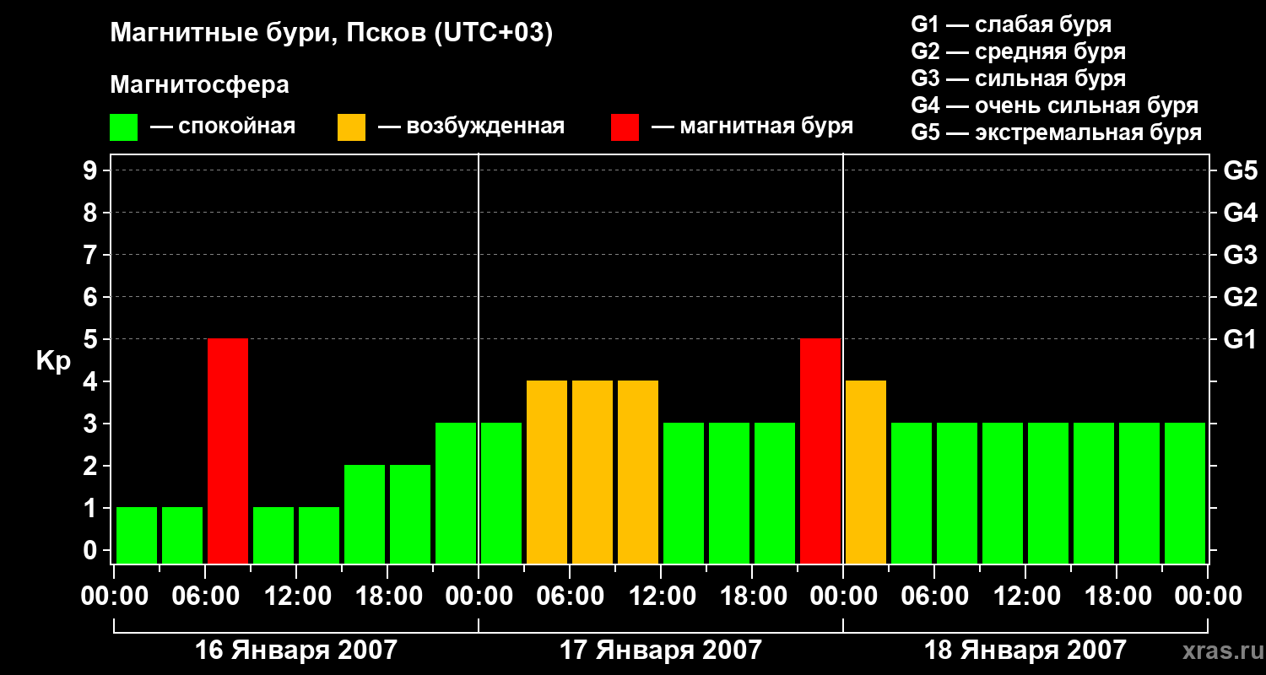
Task: Click the orange Kp 4 bar on 18 Января
Action: click(x=866, y=472)
